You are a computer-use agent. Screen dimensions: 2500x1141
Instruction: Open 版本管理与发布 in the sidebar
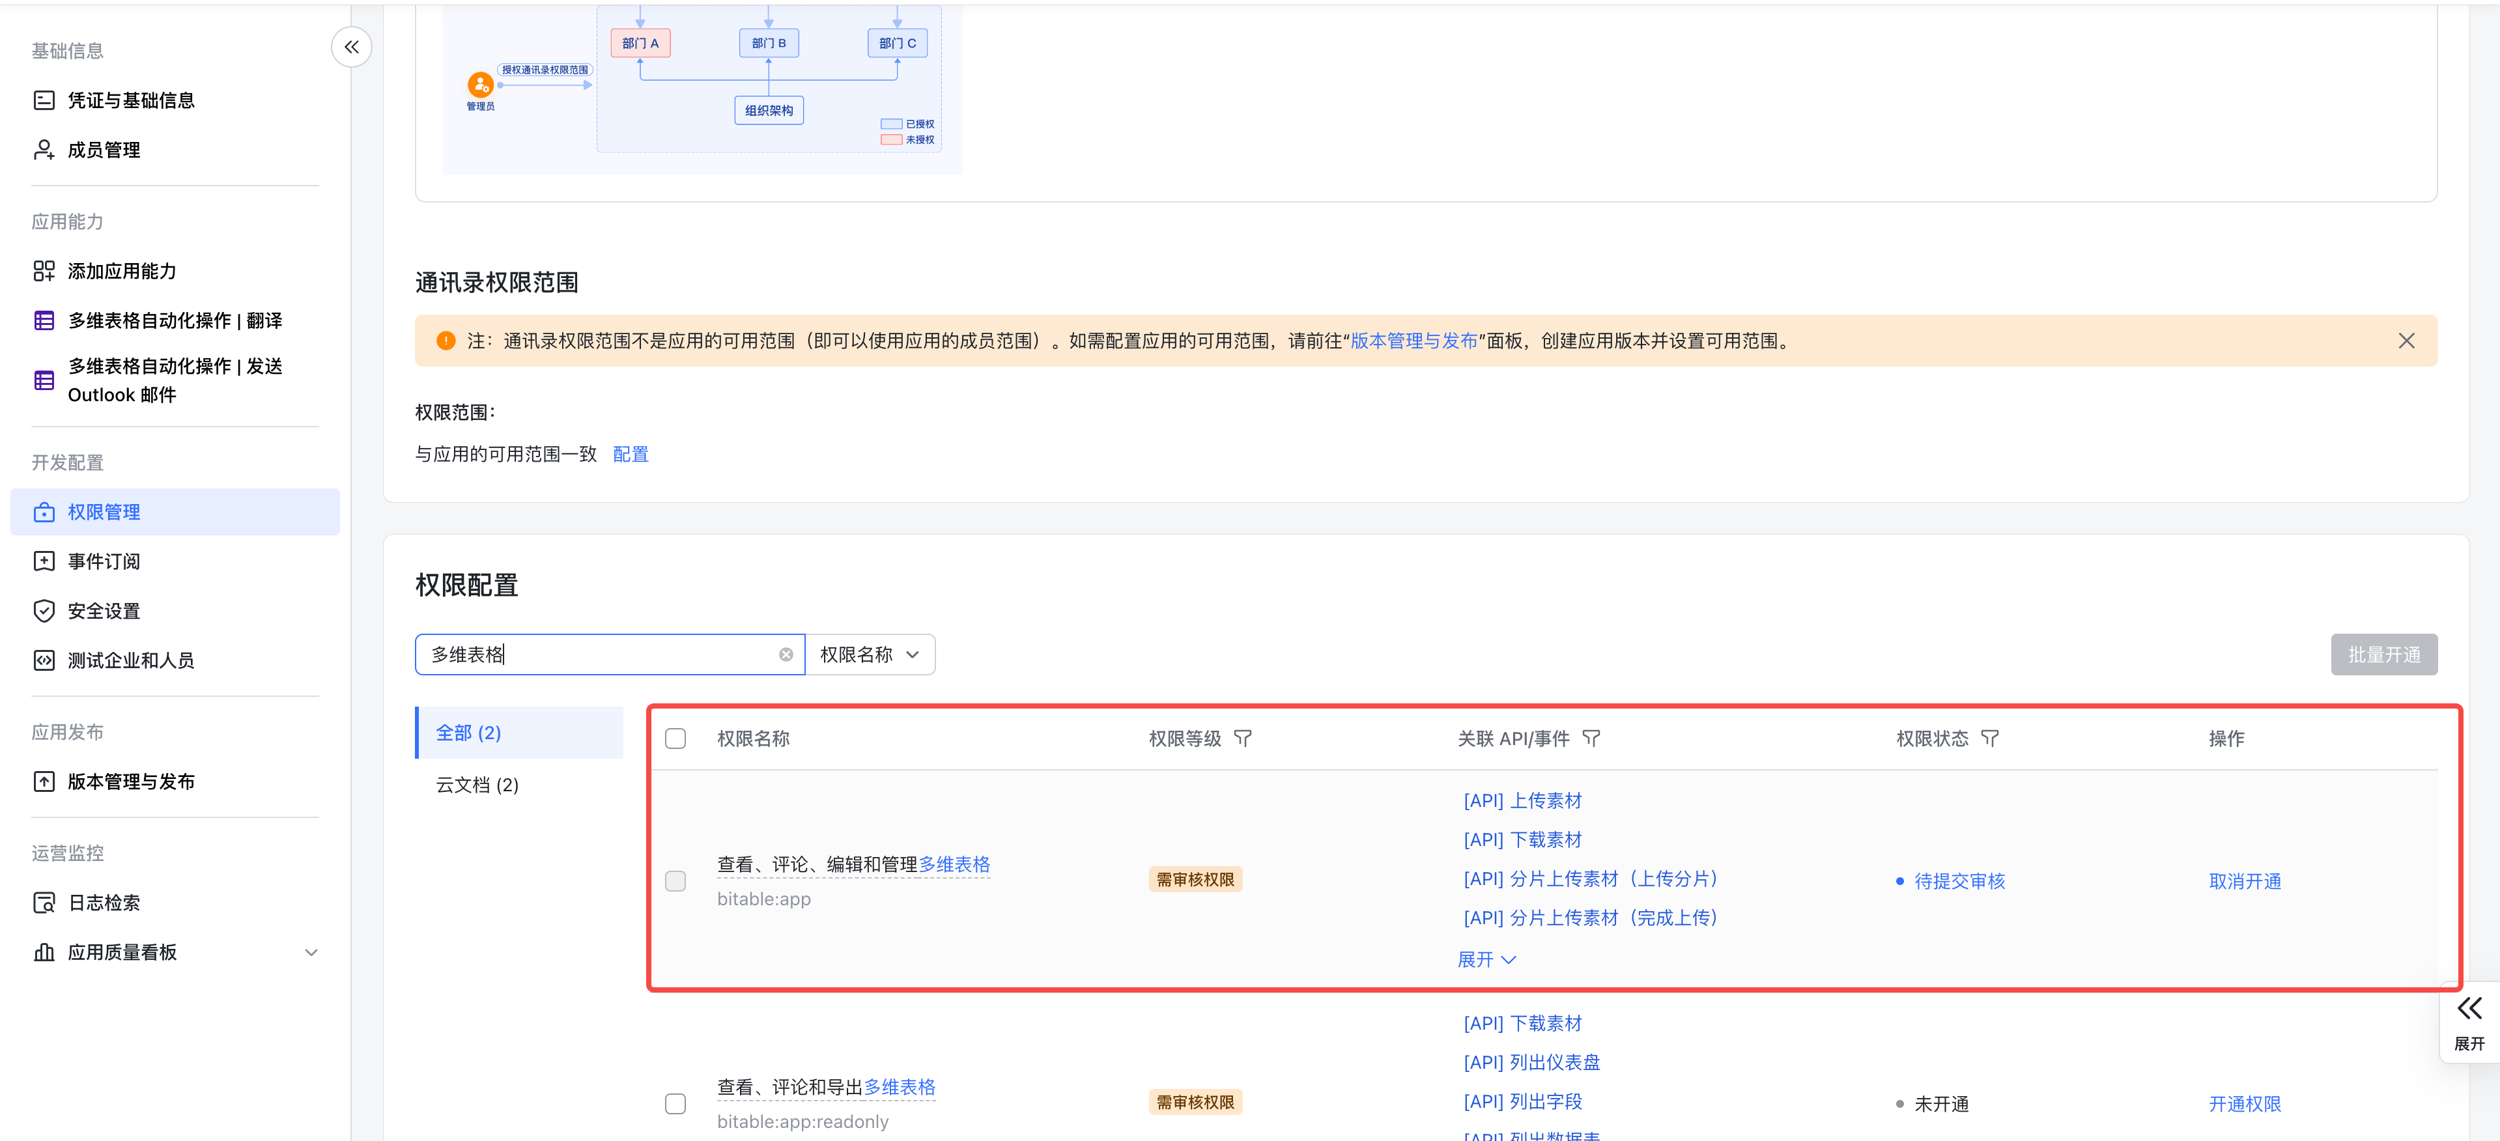(131, 781)
